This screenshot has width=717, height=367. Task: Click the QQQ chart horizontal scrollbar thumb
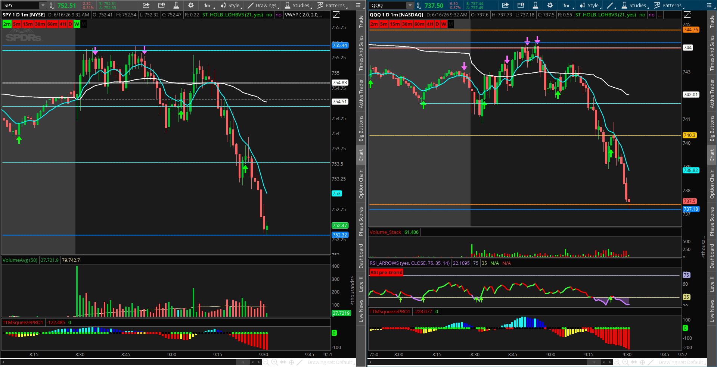594,362
